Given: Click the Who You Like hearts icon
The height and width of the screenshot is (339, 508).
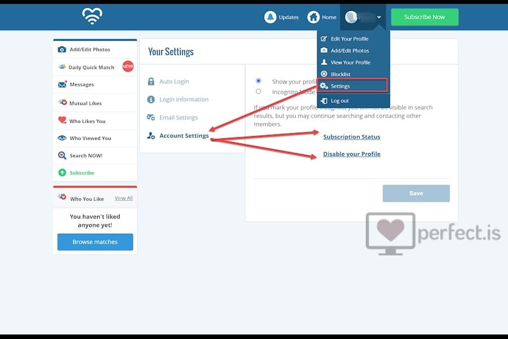Looking at the screenshot, I should click(62, 197).
